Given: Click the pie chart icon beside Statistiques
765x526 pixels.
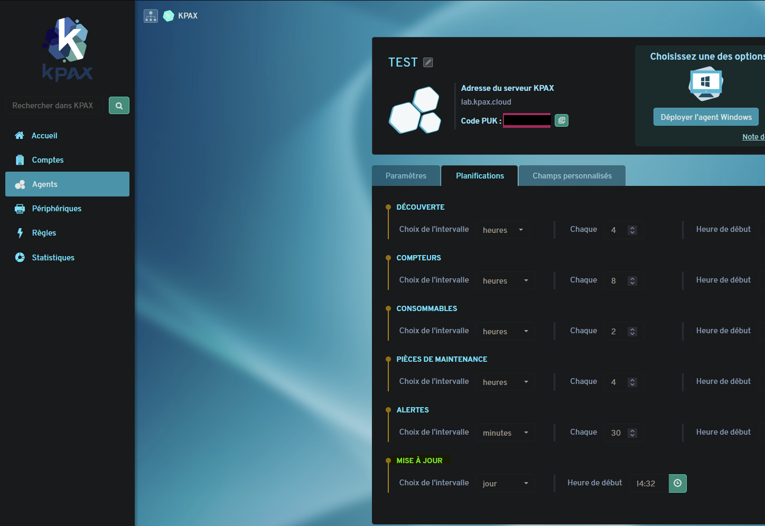Looking at the screenshot, I should pyautogui.click(x=20, y=257).
